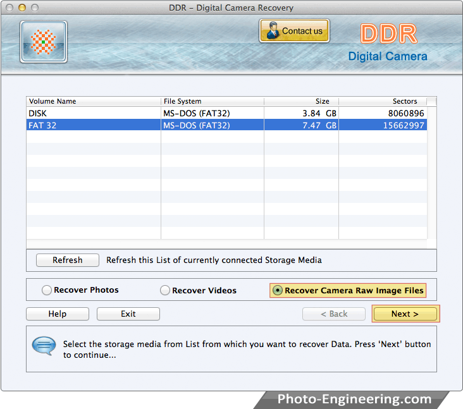Refresh the connected storage media list

tap(67, 260)
